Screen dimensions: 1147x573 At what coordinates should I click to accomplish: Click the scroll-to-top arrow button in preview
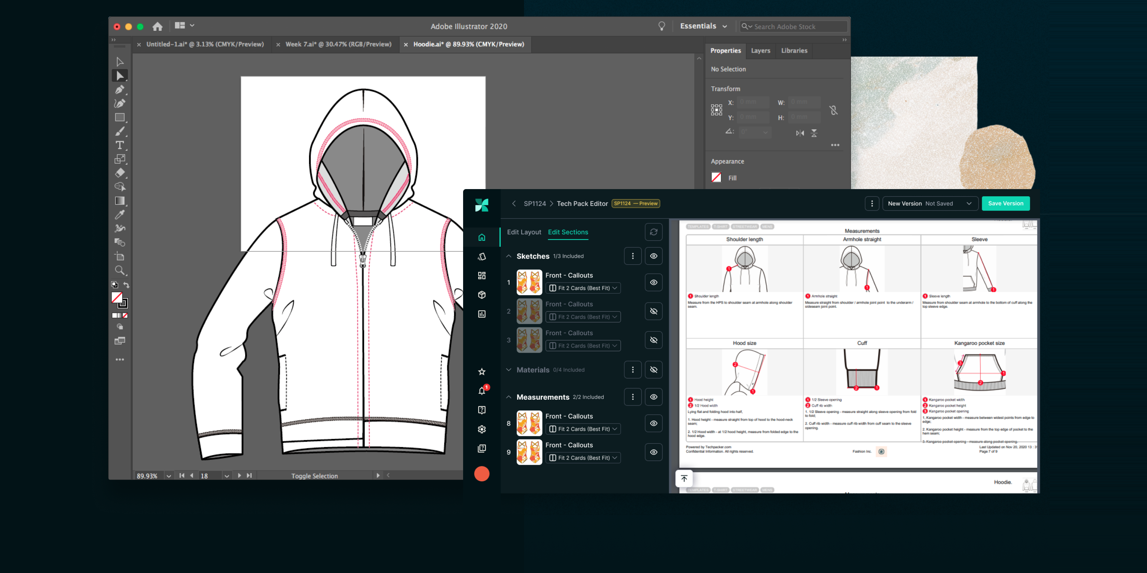(x=684, y=478)
